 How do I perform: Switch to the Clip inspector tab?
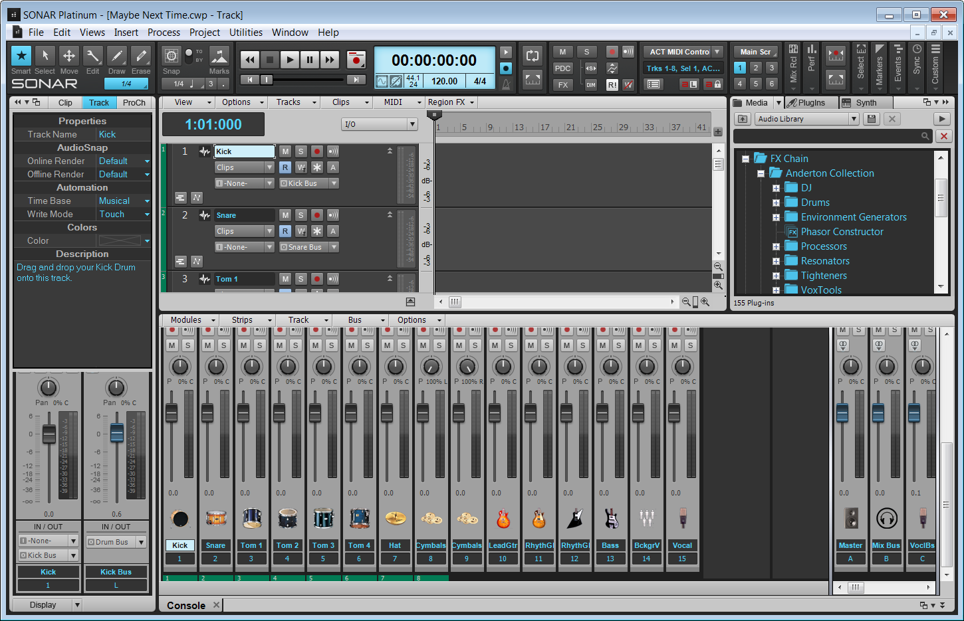(65, 103)
